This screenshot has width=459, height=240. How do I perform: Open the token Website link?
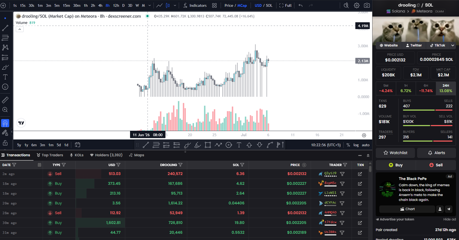point(388,45)
